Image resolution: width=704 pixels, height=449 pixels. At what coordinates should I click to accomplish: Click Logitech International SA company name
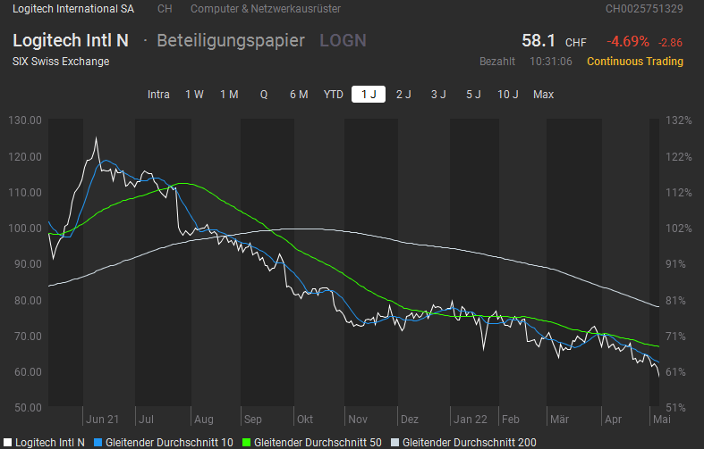pyautogui.click(x=73, y=9)
